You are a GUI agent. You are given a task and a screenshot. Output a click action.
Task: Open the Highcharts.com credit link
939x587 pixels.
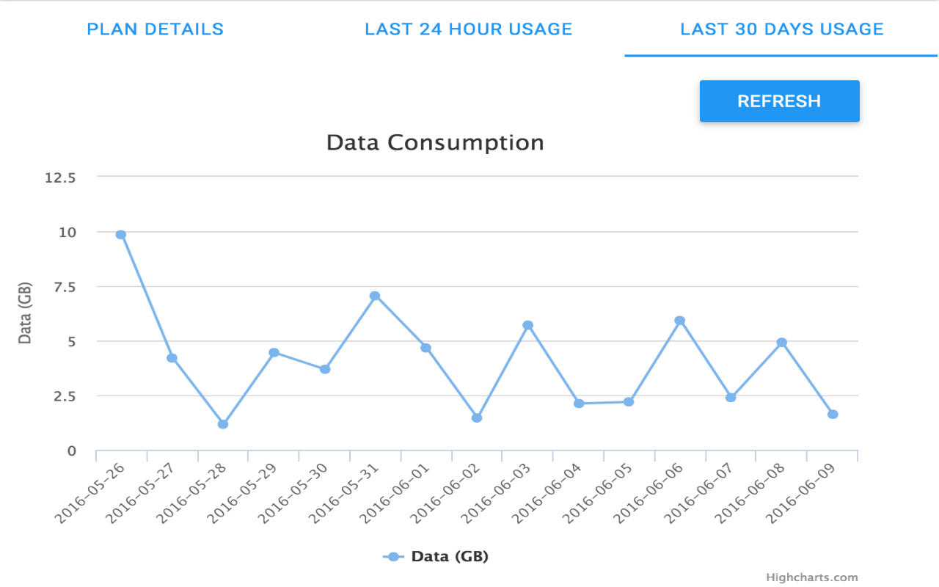coord(811,578)
